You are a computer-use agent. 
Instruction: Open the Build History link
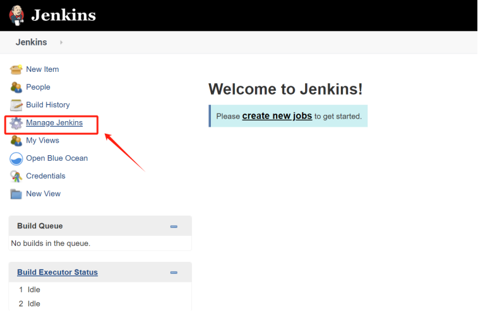[x=48, y=105]
